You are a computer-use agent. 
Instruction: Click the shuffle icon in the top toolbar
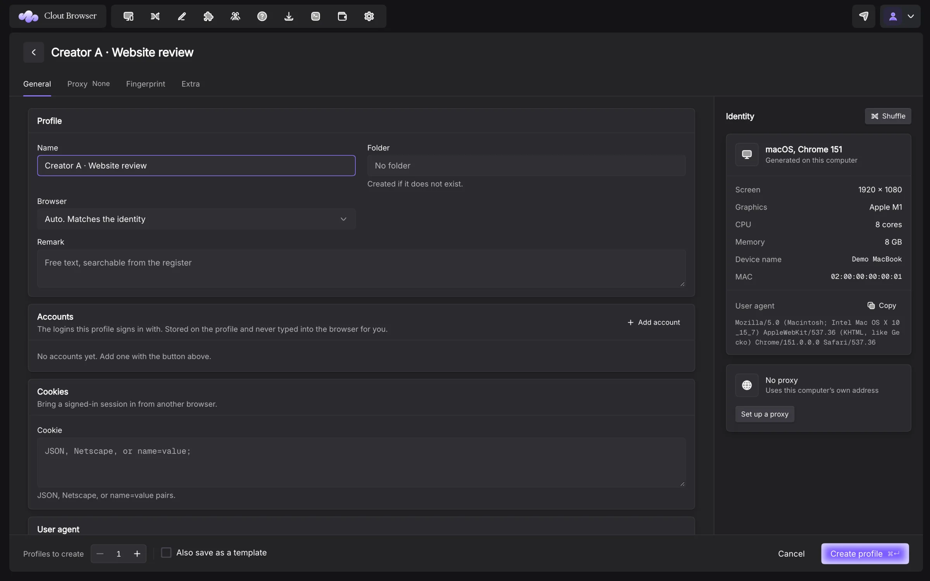click(155, 16)
